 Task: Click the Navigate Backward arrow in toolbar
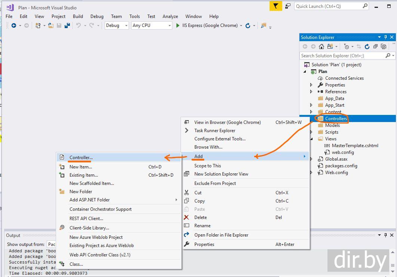pyautogui.click(x=14, y=25)
